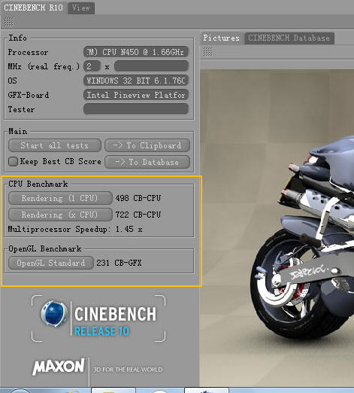Click the GFX-Board info field
This screenshot has height=393, width=354.
point(136,95)
